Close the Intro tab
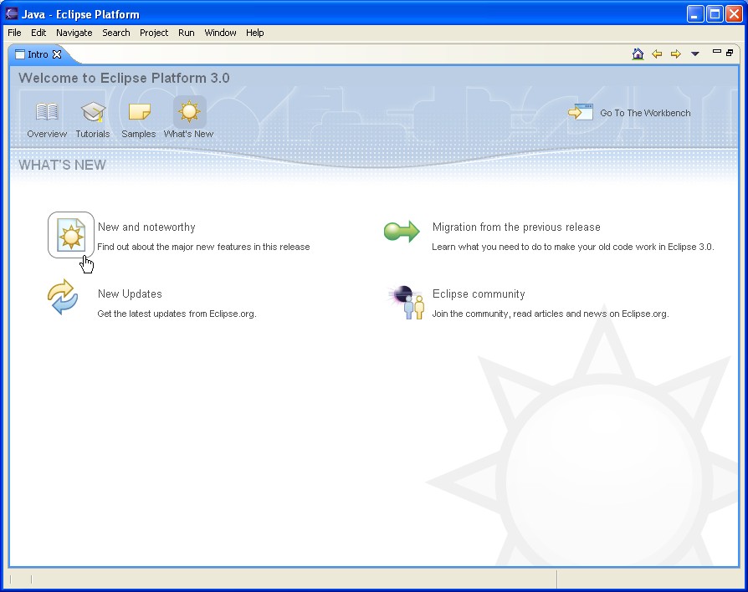 click(57, 54)
